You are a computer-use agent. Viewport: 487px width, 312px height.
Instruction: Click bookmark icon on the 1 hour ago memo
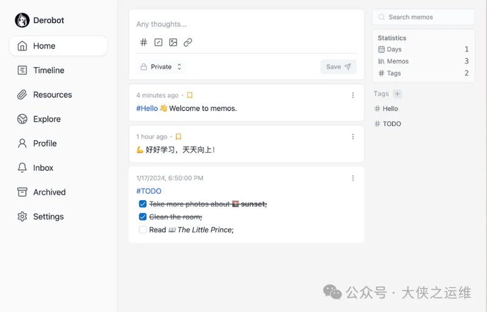pos(178,137)
